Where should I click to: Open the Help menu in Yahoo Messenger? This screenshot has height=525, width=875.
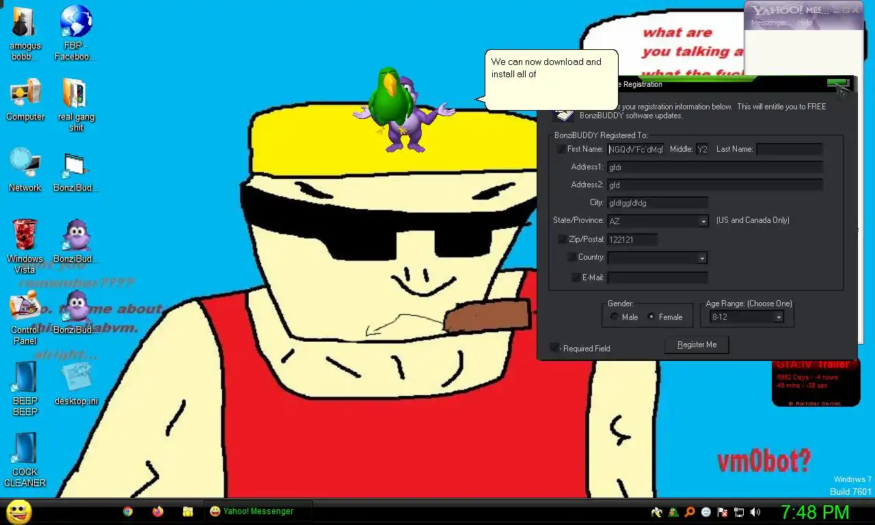(x=805, y=23)
